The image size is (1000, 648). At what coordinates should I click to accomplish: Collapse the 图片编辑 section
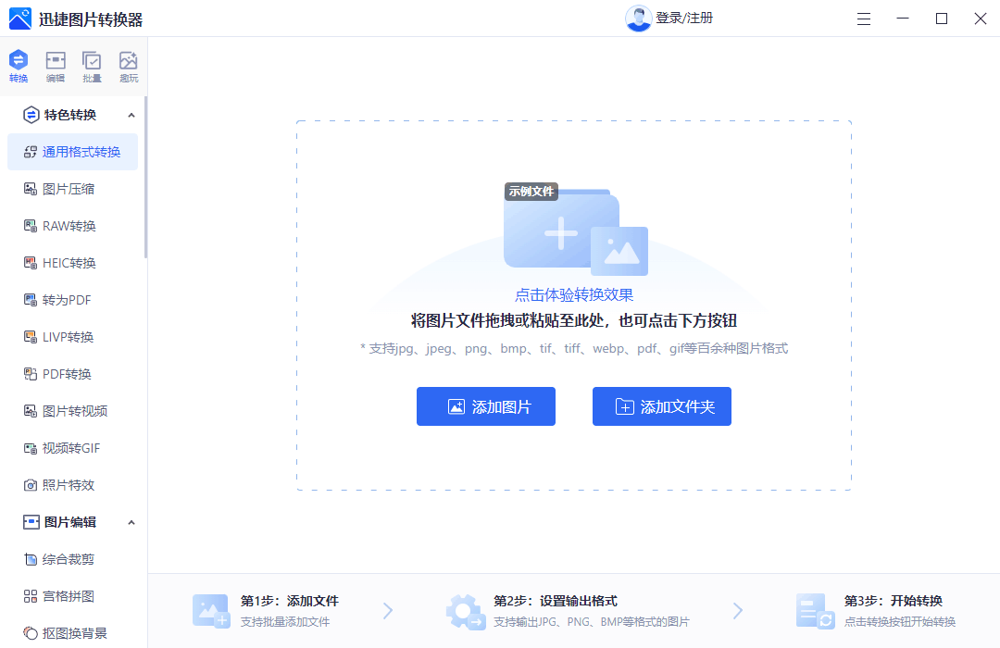131,521
